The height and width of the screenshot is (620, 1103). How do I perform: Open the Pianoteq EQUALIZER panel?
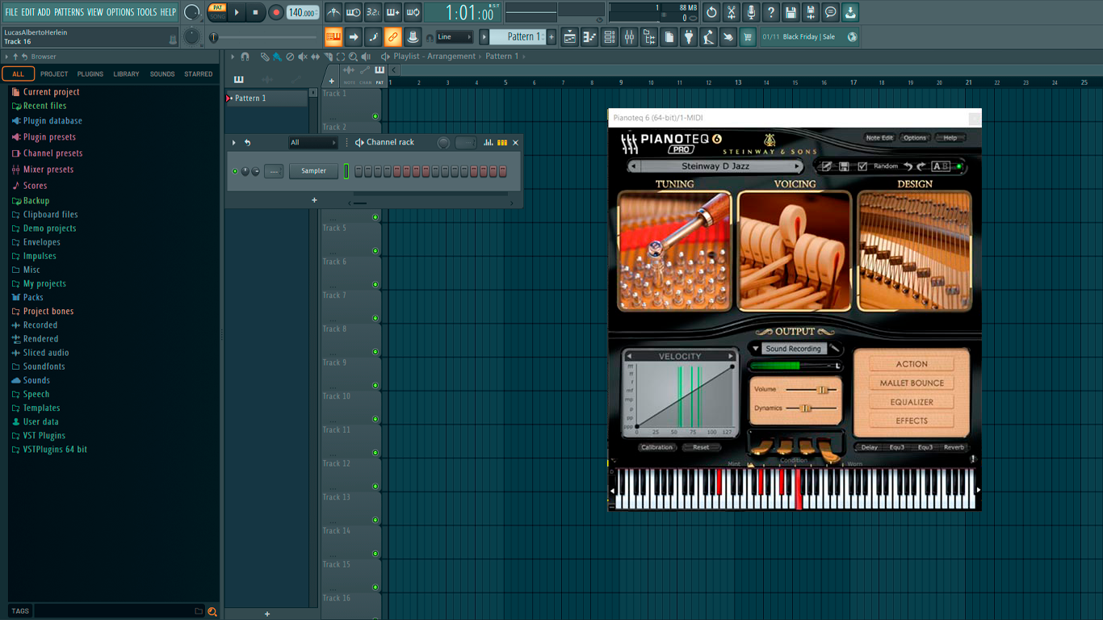pos(912,402)
